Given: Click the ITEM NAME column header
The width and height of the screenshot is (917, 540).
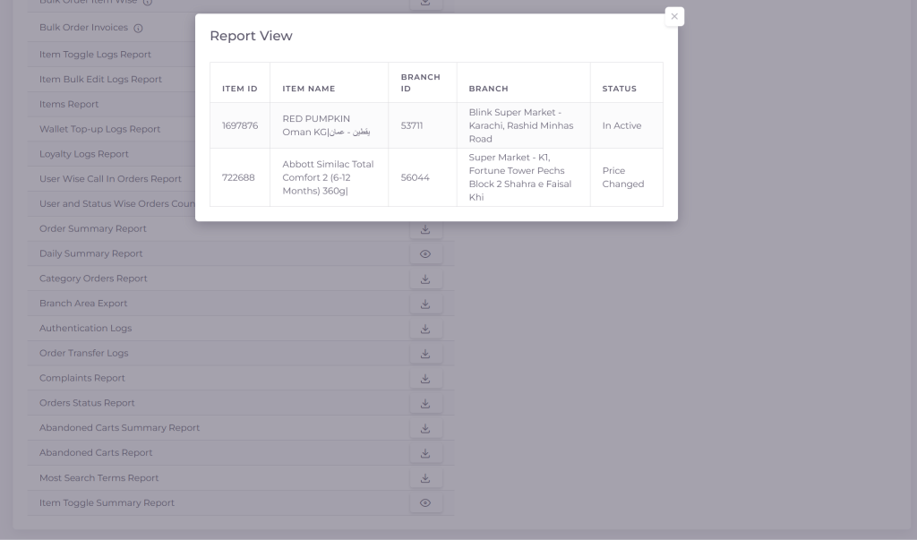Looking at the screenshot, I should tap(308, 89).
